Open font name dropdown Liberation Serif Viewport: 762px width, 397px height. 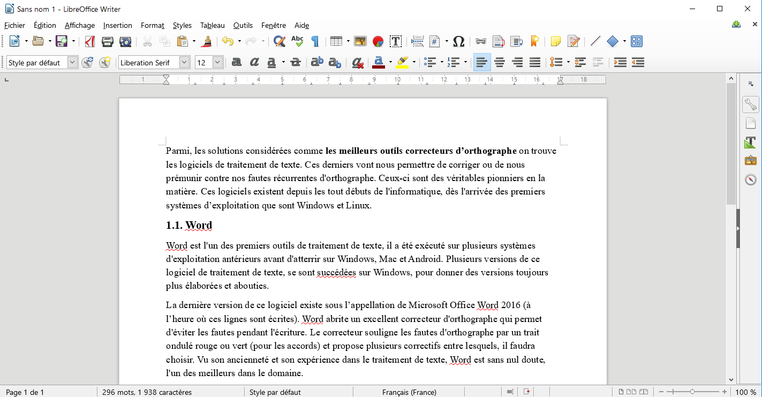185,63
